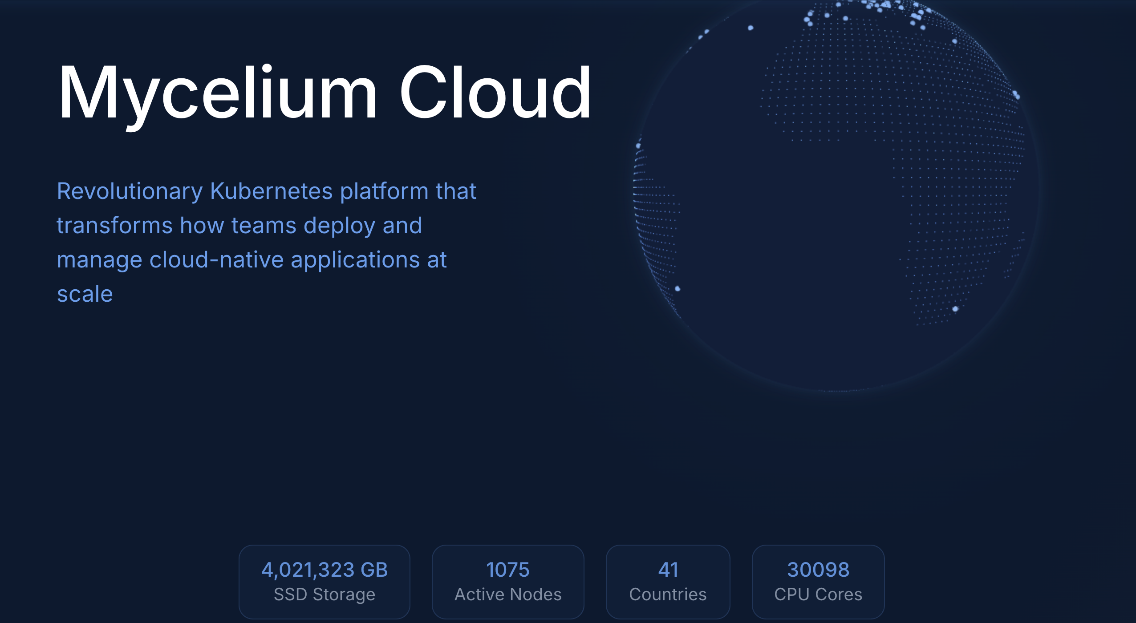The width and height of the screenshot is (1136, 623).
Task: Click the node dot on the globe's far left edge
Action: pyautogui.click(x=638, y=146)
